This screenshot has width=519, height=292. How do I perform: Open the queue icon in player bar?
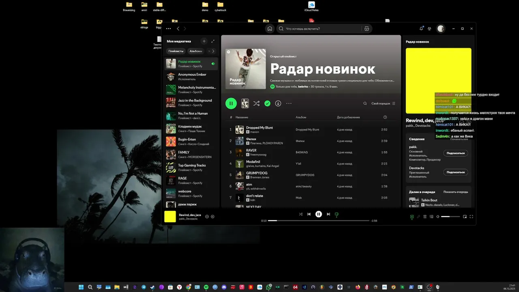(x=425, y=217)
